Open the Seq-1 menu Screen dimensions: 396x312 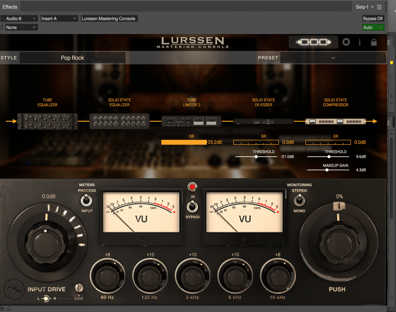coord(364,6)
